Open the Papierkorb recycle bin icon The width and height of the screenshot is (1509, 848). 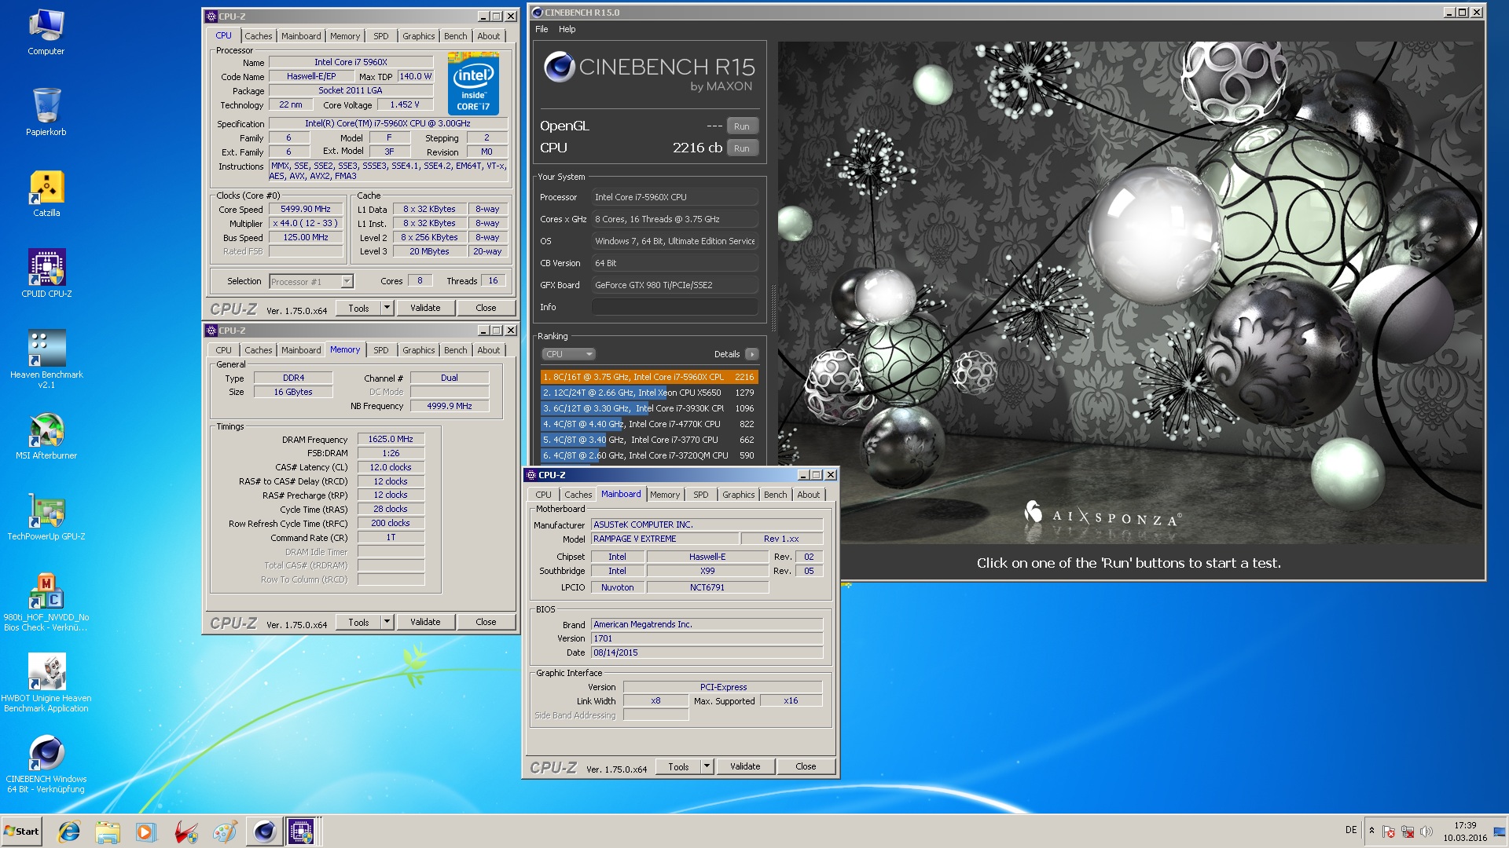(x=46, y=111)
